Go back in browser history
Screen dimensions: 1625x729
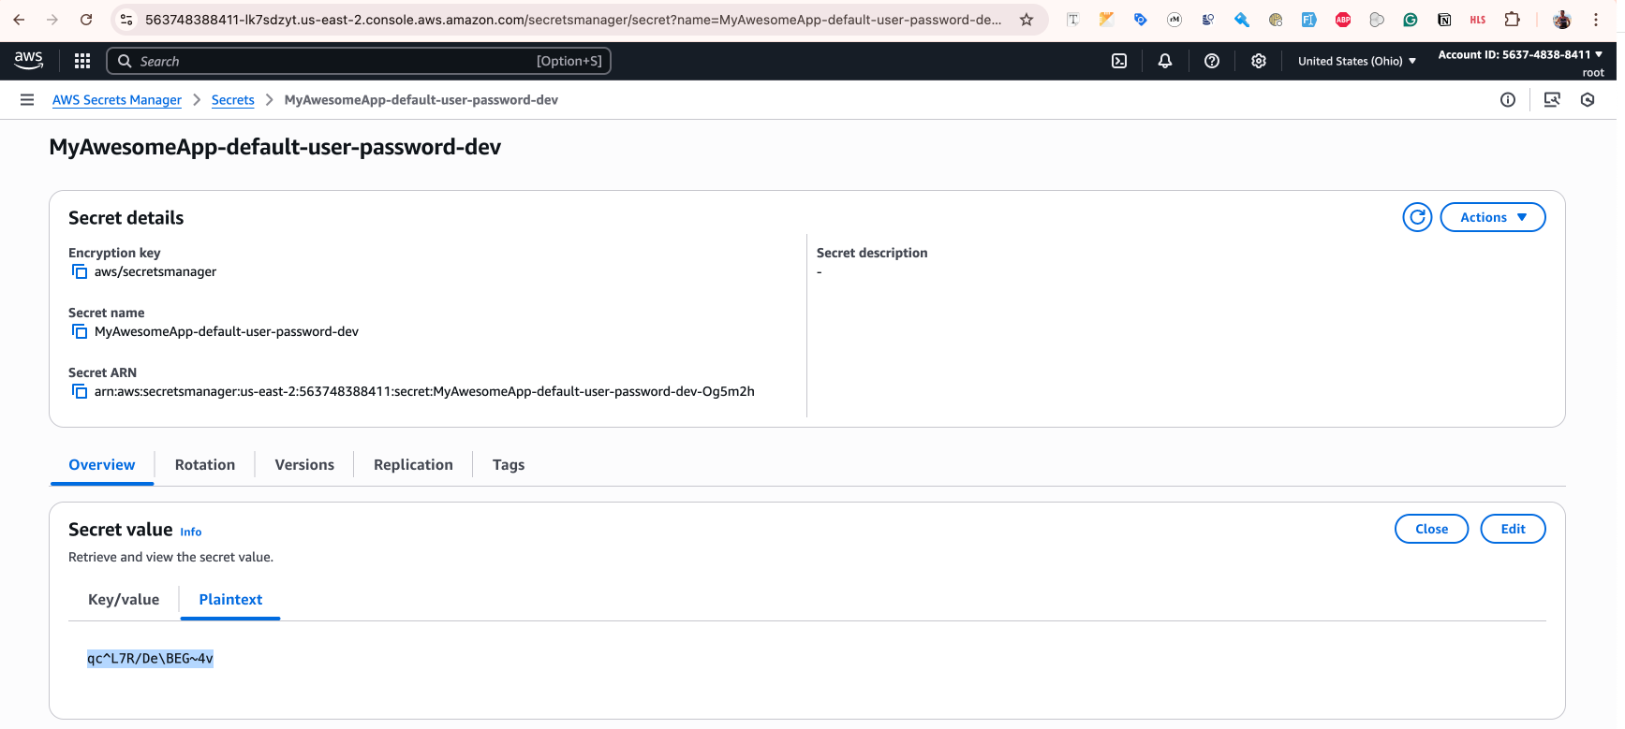(x=19, y=20)
